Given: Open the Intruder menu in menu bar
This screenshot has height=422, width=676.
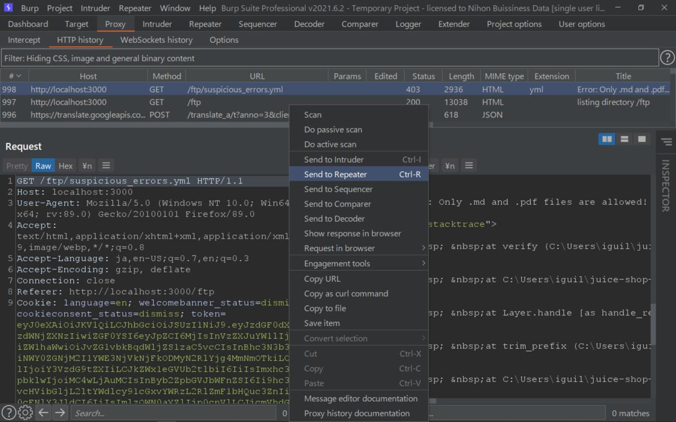Looking at the screenshot, I should pyautogui.click(x=96, y=8).
